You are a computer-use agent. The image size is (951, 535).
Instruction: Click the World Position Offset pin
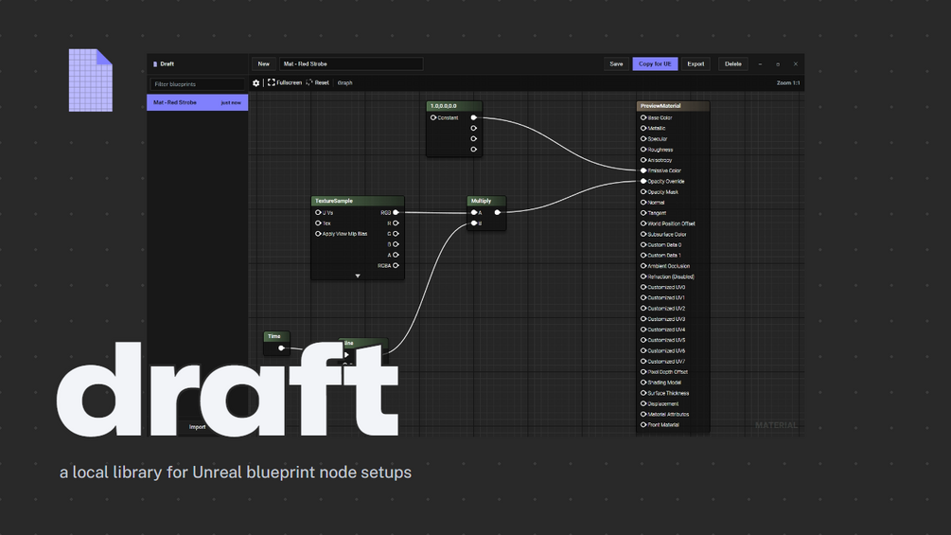(643, 223)
